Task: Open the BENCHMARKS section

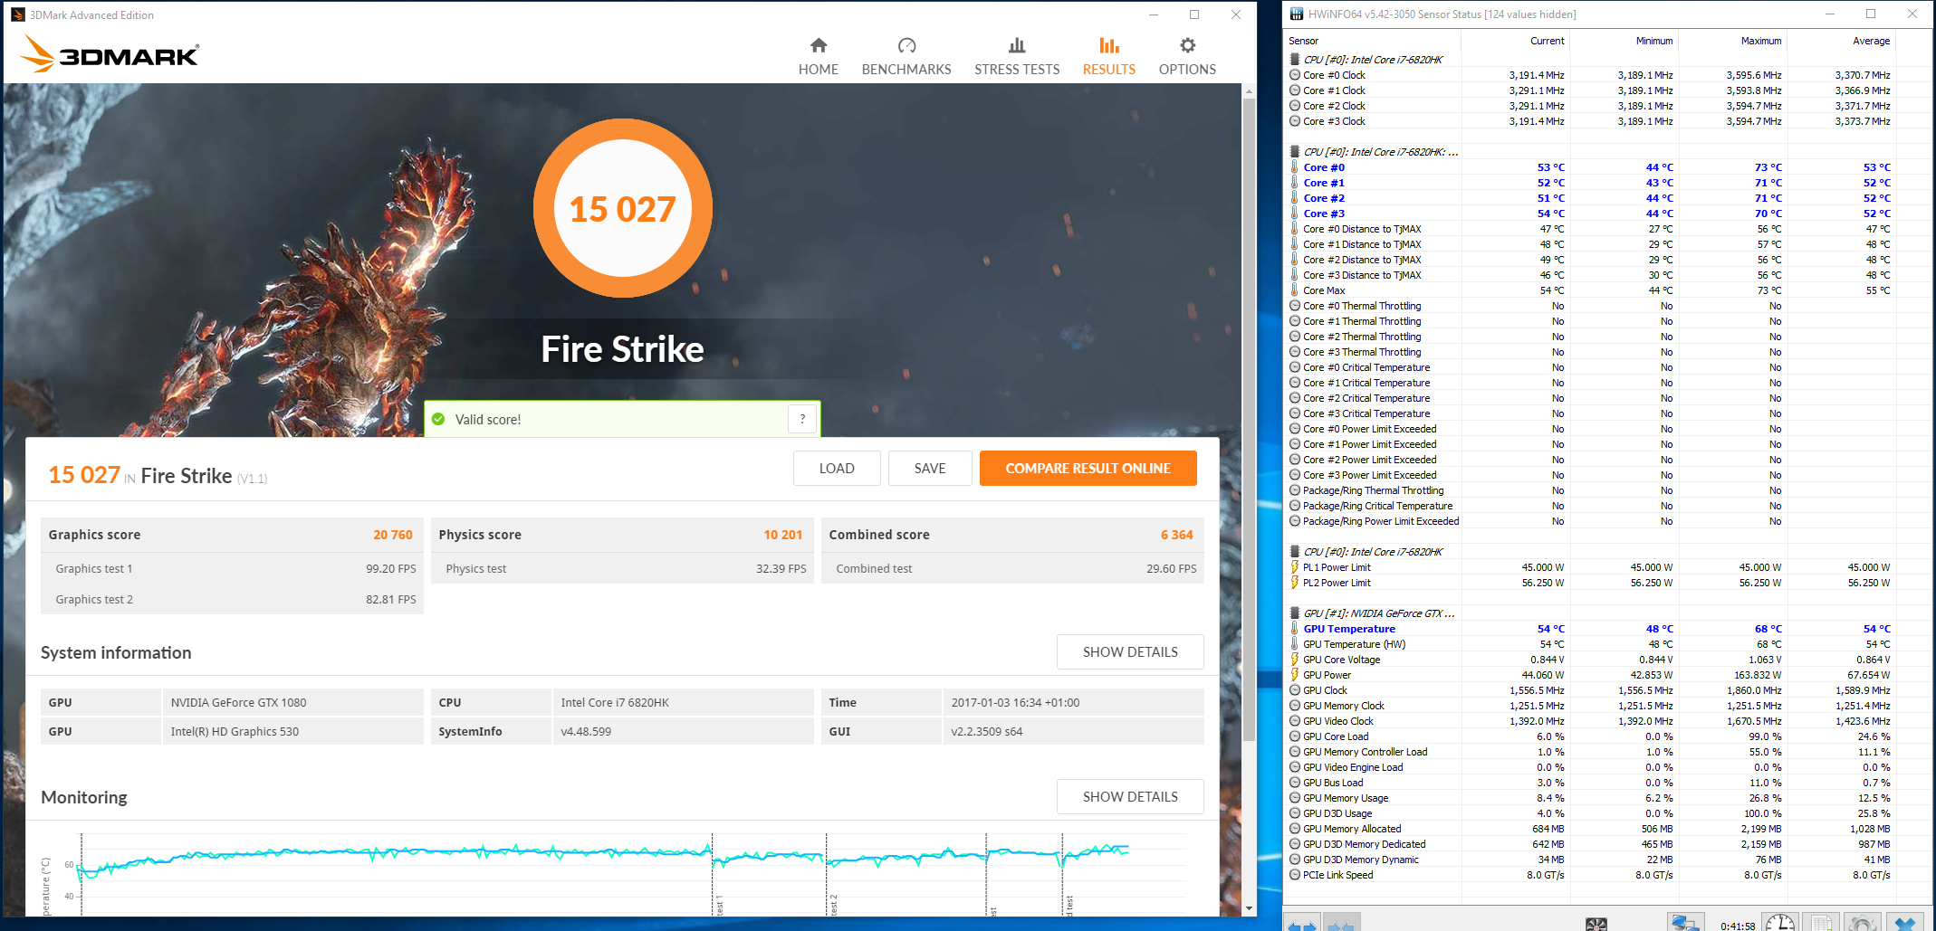Action: coord(906,57)
